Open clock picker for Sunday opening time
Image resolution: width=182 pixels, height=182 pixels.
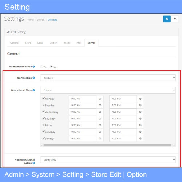click(100, 138)
